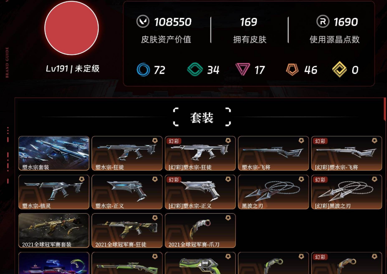The width and height of the screenshot is (387, 274).
Task: Click the red profile avatar circle
Action: 72,28
